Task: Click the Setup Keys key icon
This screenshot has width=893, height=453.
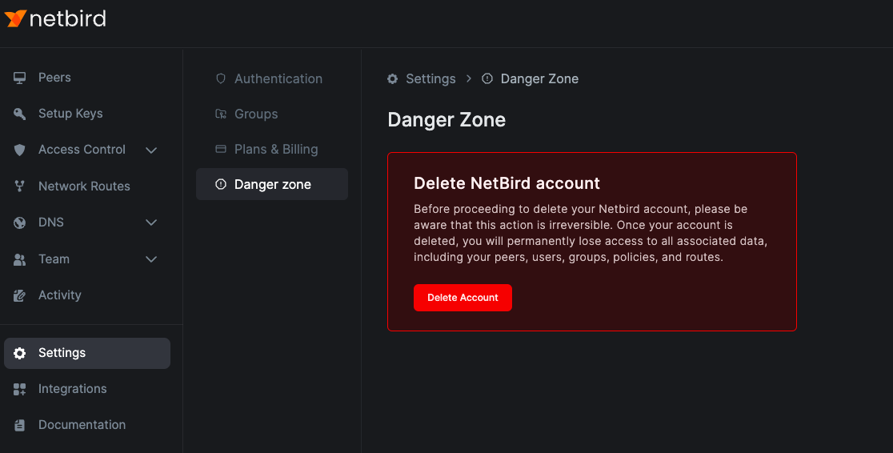Action: [x=20, y=114]
